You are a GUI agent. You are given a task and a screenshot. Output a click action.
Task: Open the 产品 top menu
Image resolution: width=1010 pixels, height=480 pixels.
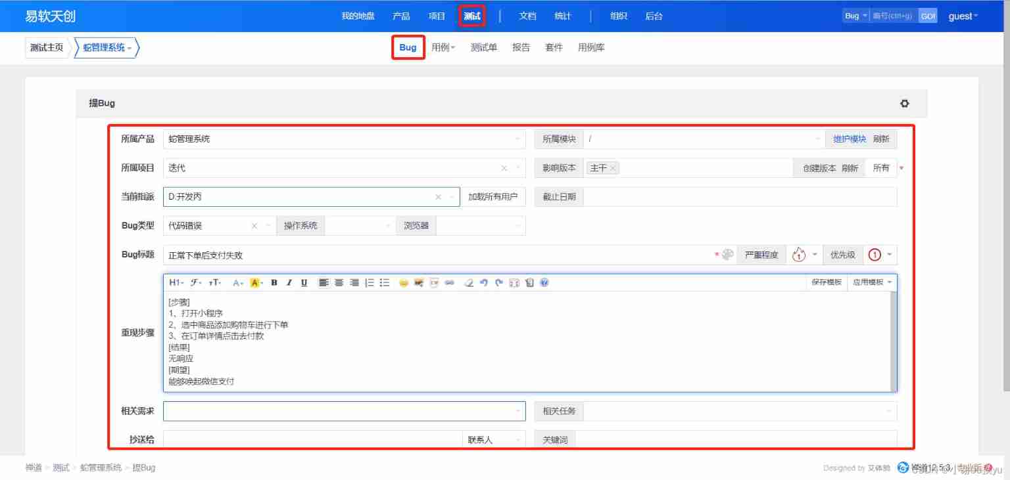click(x=401, y=16)
